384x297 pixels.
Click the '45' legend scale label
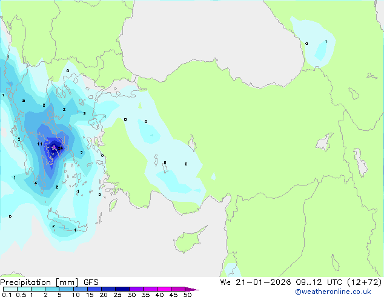coord(173,295)
